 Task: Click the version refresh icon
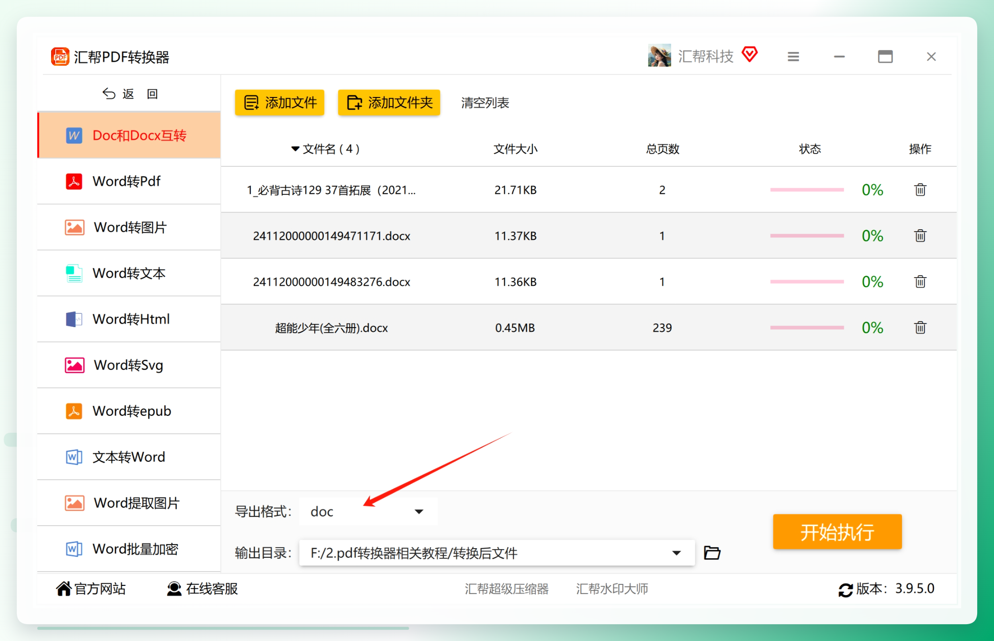845,589
